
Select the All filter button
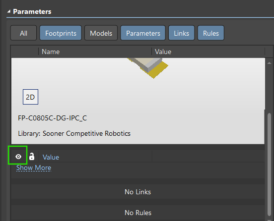(x=24, y=33)
